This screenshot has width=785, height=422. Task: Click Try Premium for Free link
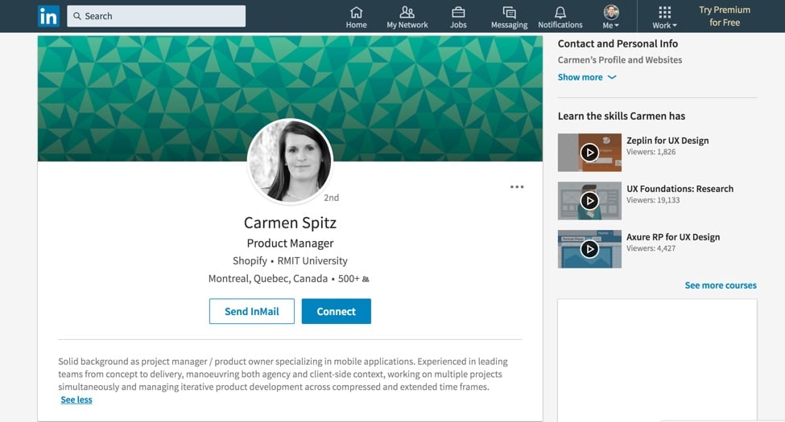[725, 16]
